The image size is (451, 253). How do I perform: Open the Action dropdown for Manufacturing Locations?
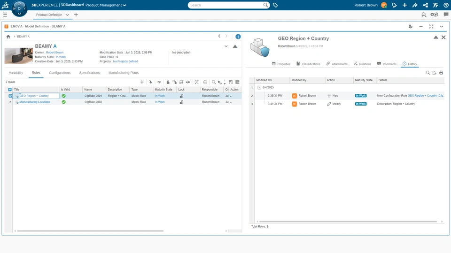(231, 102)
